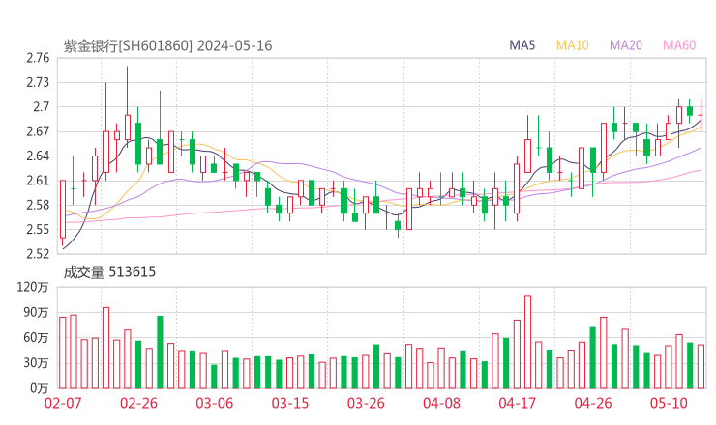The width and height of the screenshot is (716, 425).
Task: Click the 2.73 price axis label
Action: (38, 82)
